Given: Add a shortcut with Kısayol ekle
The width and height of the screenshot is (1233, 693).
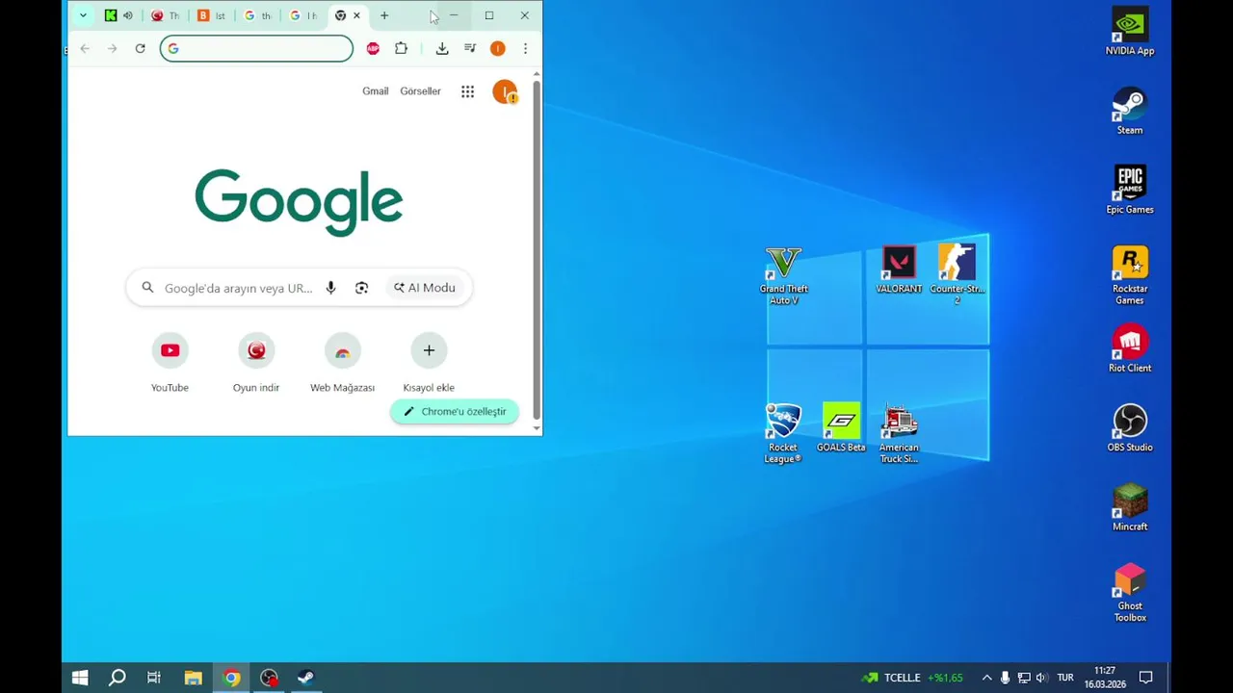Looking at the screenshot, I should (429, 364).
